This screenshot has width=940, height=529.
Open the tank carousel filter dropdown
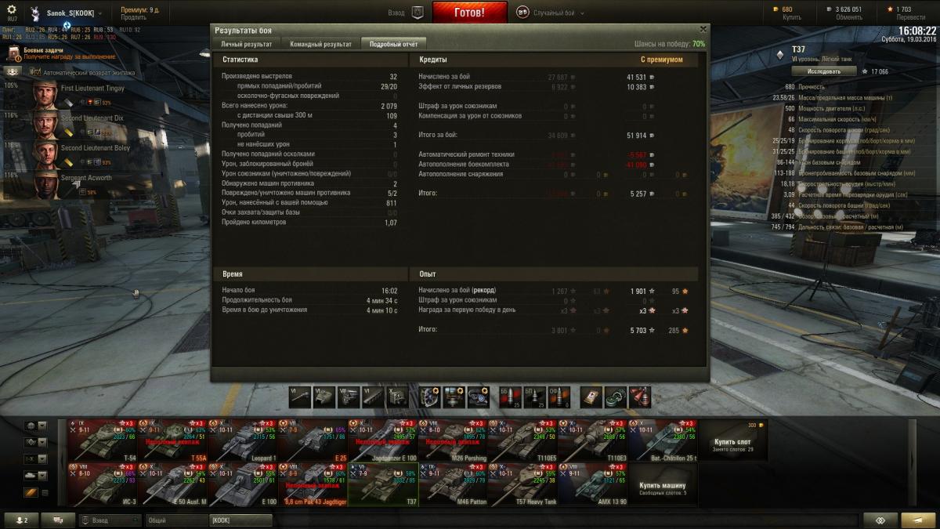click(36, 475)
